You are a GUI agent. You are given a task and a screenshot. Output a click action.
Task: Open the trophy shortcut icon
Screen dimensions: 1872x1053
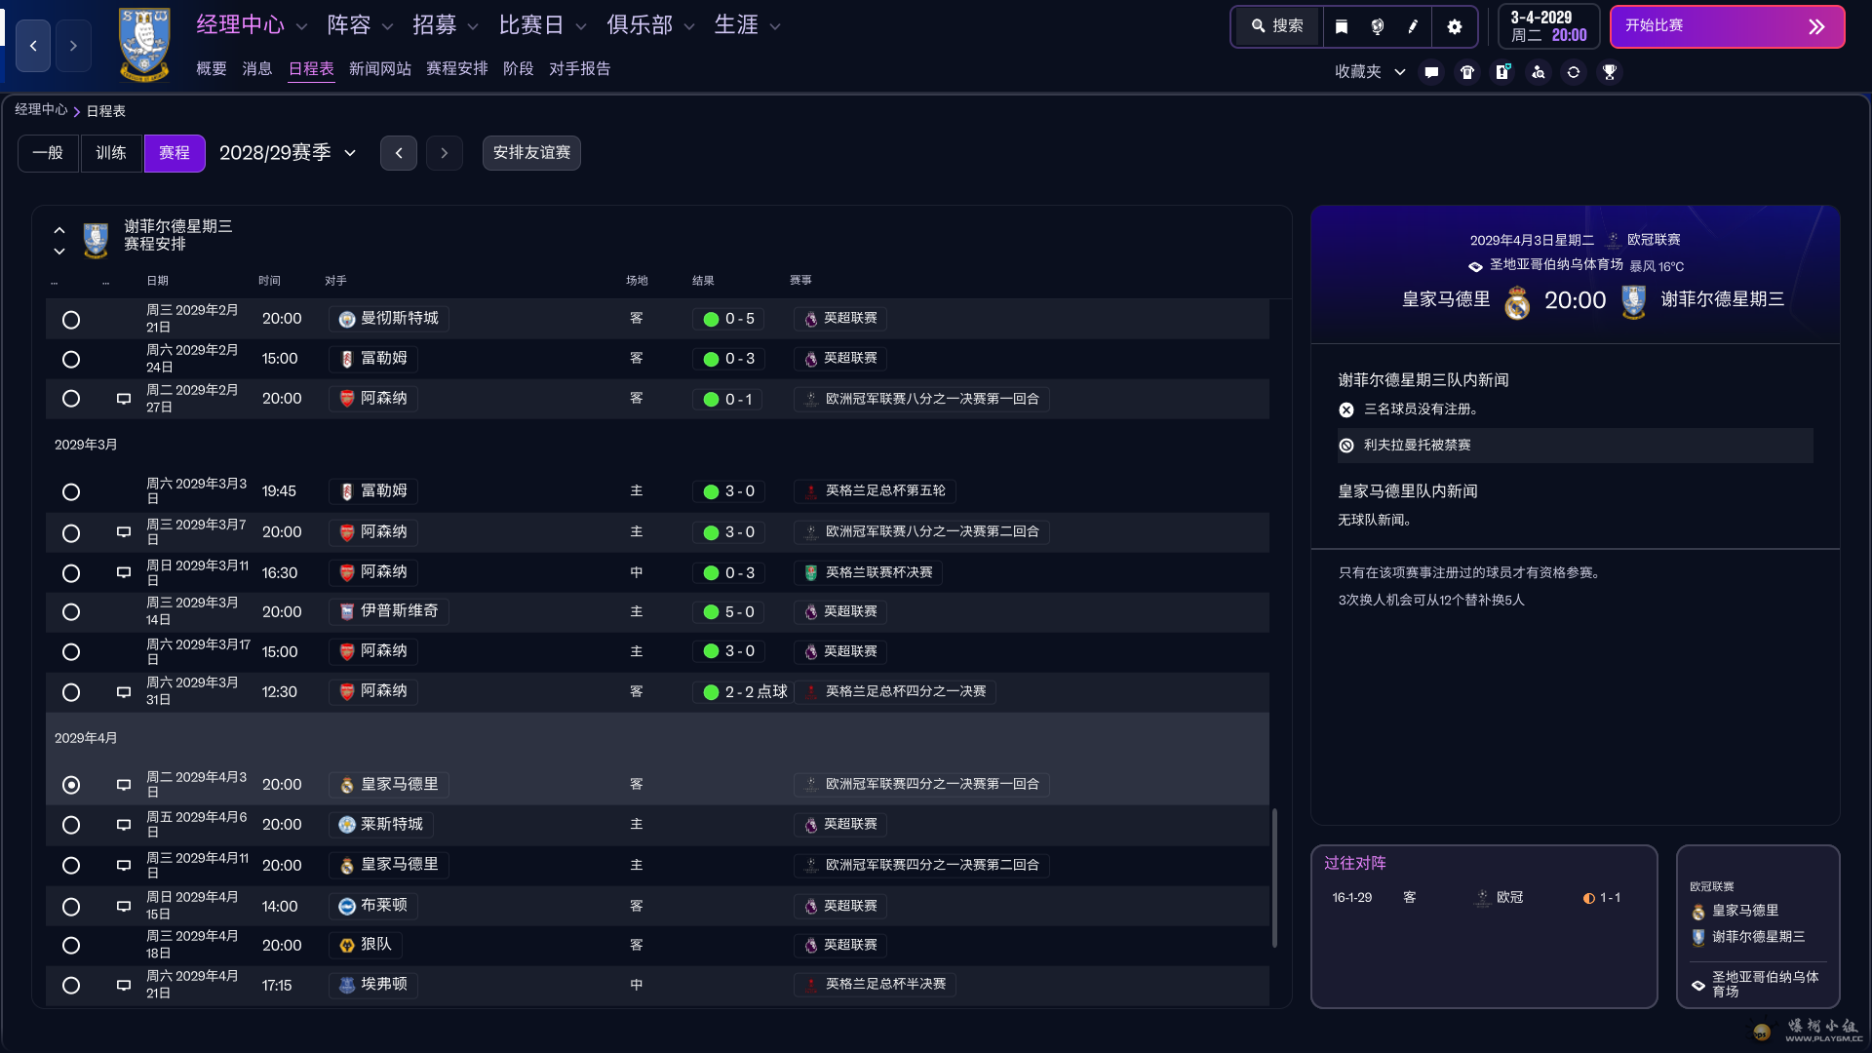(x=1609, y=72)
